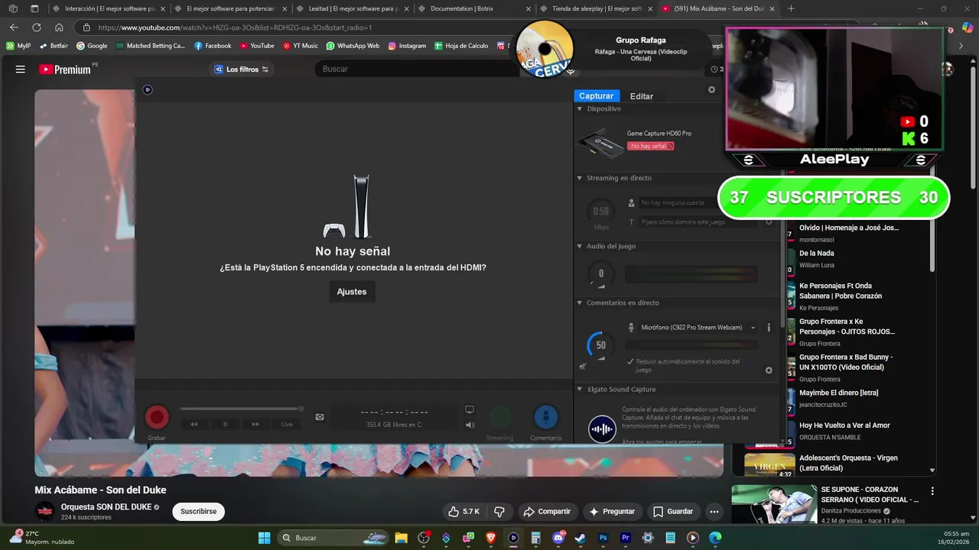Viewport: 979px width, 550px height.
Task: Adjust the Audio del juego volume dial
Action: (x=601, y=273)
